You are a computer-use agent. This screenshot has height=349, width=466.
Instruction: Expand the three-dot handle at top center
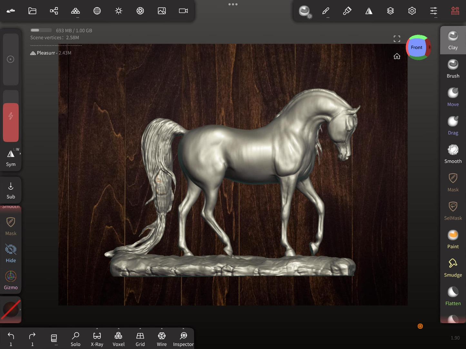pyautogui.click(x=233, y=4)
